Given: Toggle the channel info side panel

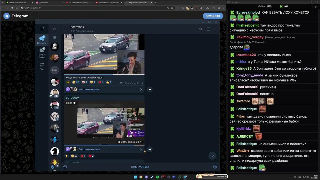Looking at the screenshot, I should [208, 29].
